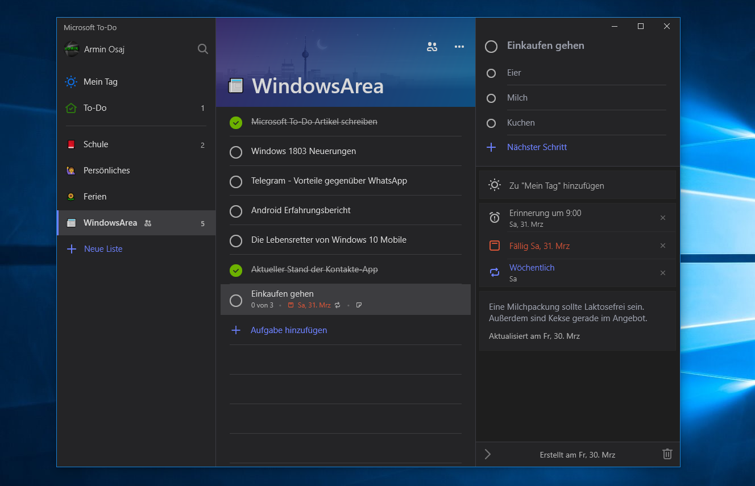Collapse detail pane with the bottom chevron
The width and height of the screenshot is (755, 486).
pos(487,454)
